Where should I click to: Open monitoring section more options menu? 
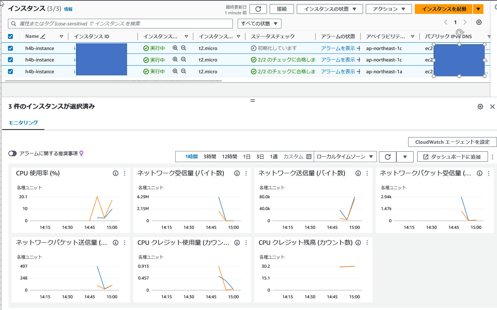click(x=492, y=157)
